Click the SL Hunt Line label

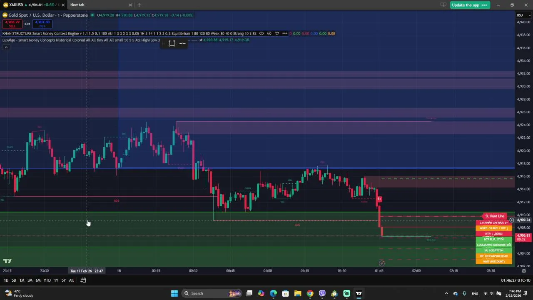click(494, 216)
